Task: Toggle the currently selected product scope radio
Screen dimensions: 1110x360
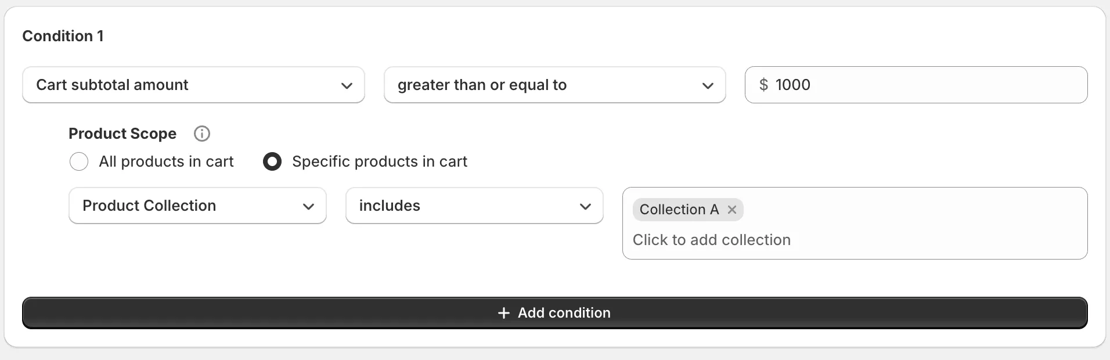Action: click(x=272, y=161)
